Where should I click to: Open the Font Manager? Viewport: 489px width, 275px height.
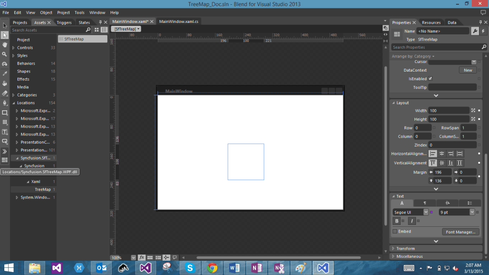pyautogui.click(x=460, y=232)
